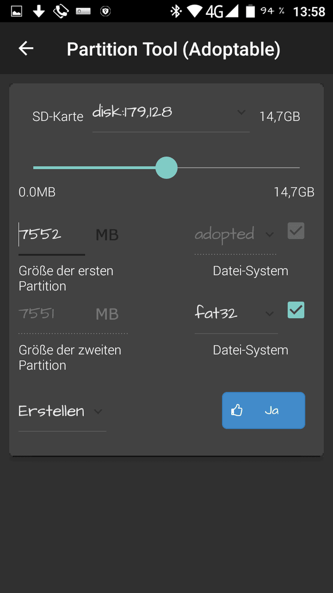Tap the thumbs-up icon on Ja button
This screenshot has width=333, height=593.
237,410
